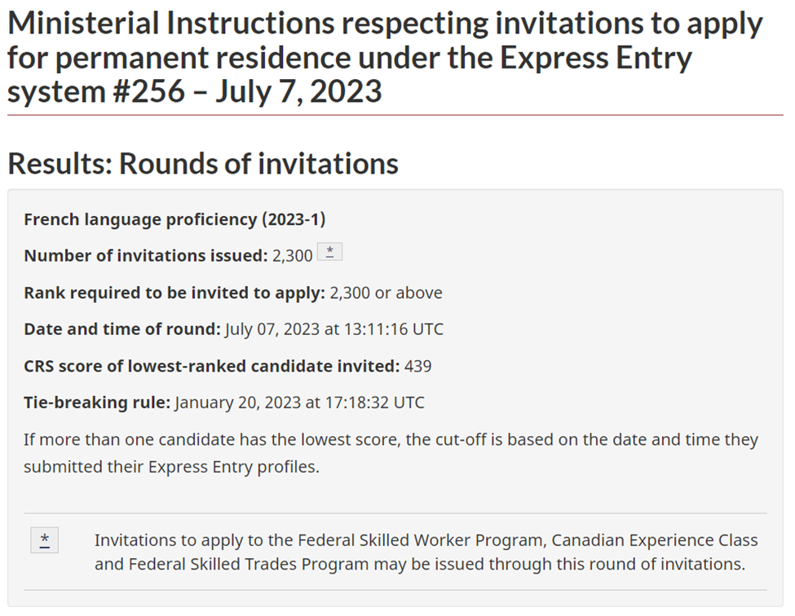This screenshot has width=795, height=616.
Task: Select the 'French language proficiency (2023-1)' line
Action: [174, 219]
